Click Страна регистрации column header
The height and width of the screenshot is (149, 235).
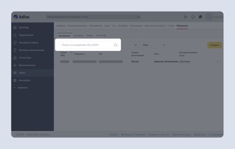pos(137,54)
